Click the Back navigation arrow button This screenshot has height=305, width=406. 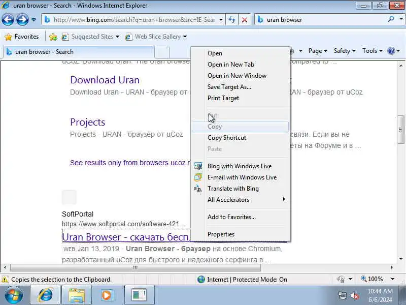[8, 20]
